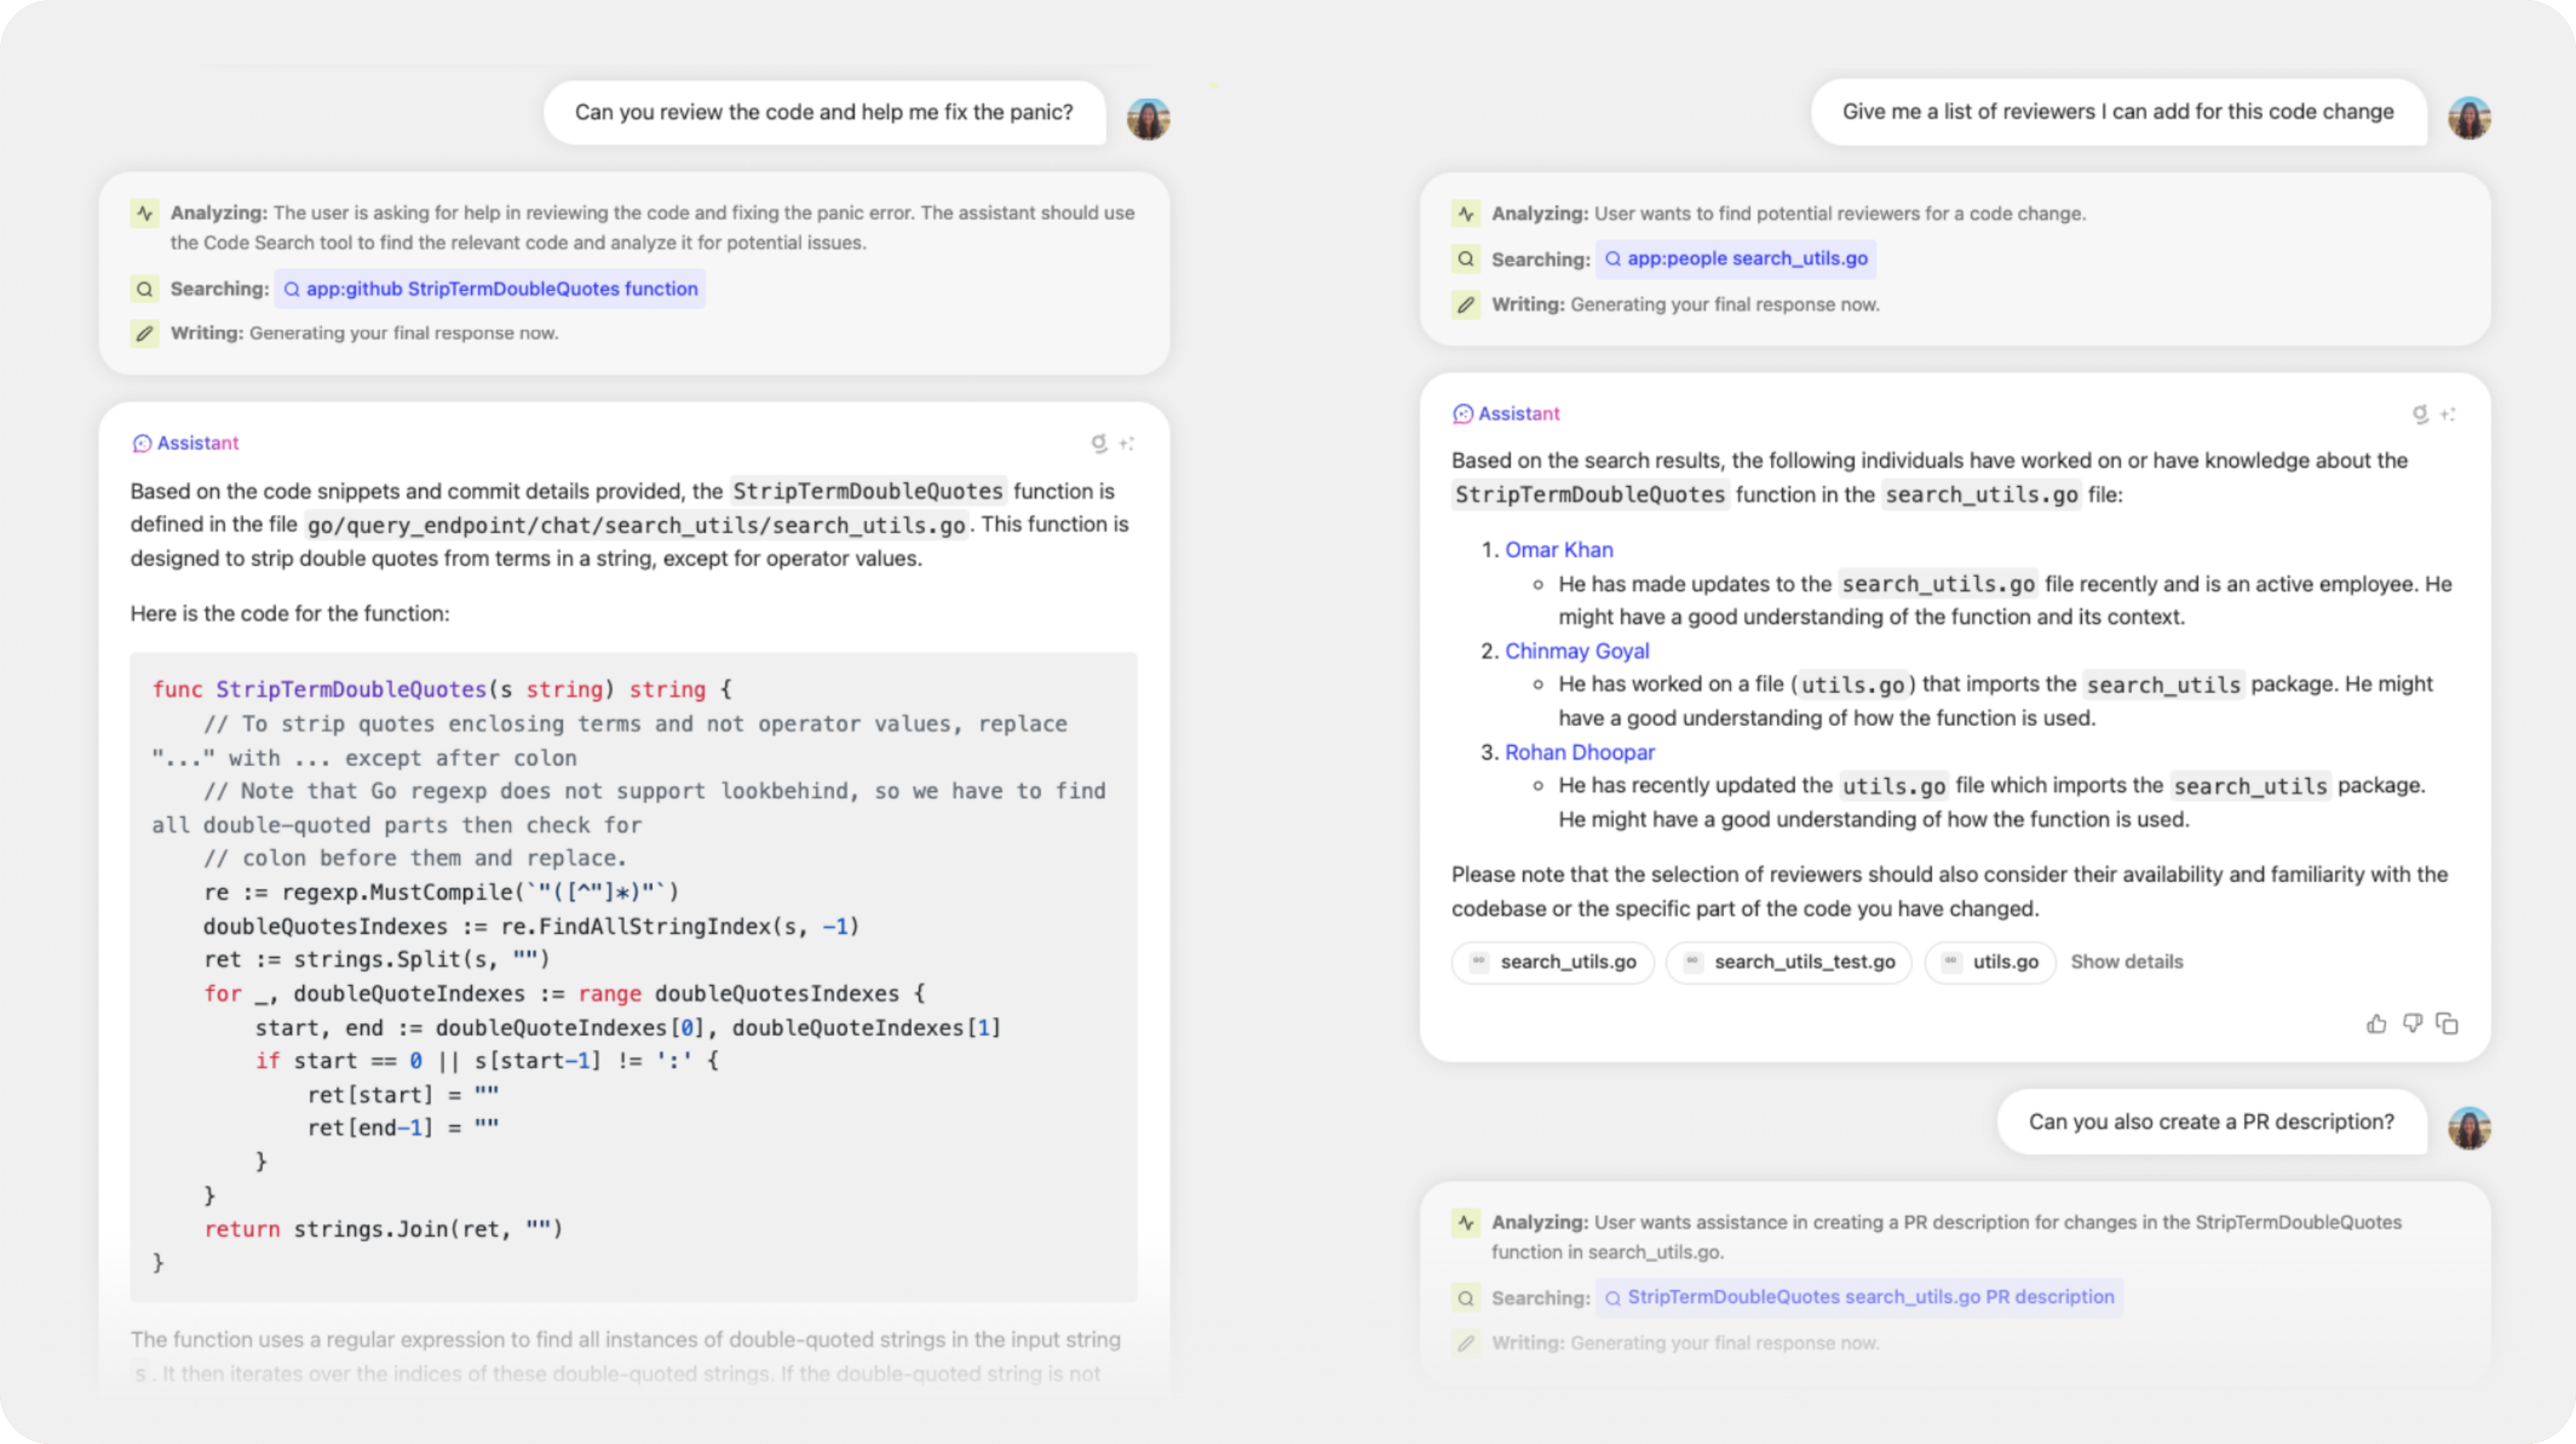2576x1444 pixels.
Task: Open the Omar Khan profile link
Action: point(1558,549)
